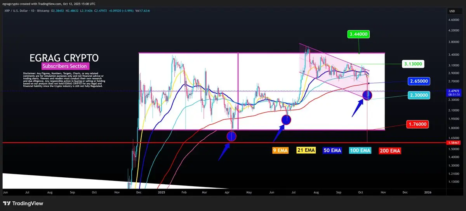Click the 4.20000 price axis tick
Viewport: 466px width, 211px height.
(454, 30)
